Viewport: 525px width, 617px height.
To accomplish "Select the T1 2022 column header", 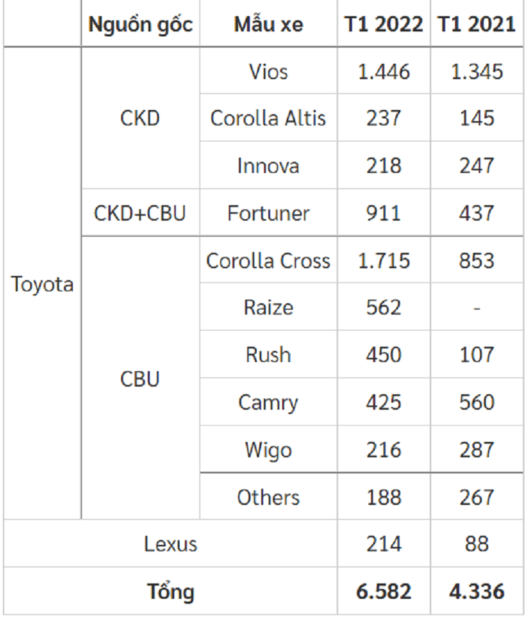I will point(384,25).
